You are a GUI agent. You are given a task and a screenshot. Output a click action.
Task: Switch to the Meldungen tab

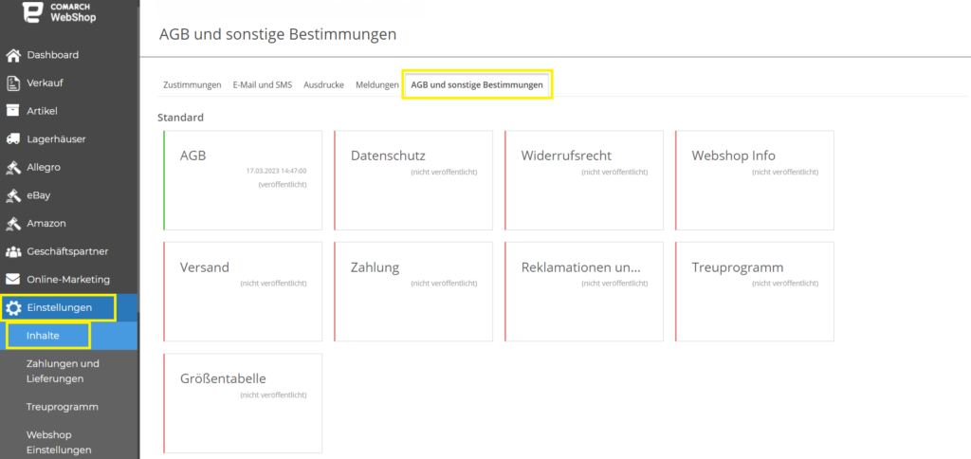click(377, 84)
